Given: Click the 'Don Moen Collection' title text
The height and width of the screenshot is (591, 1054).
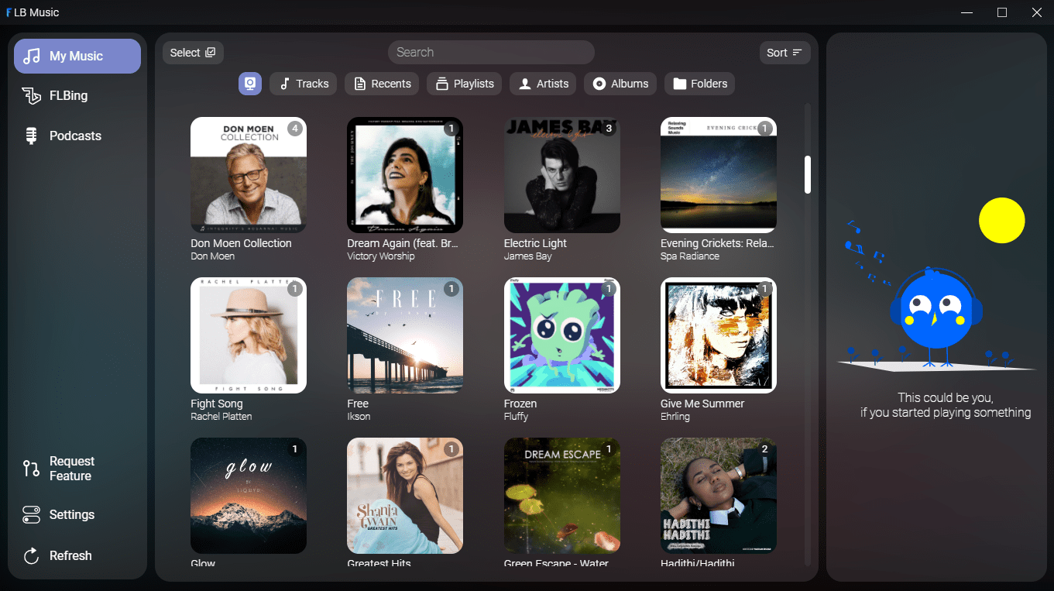Looking at the screenshot, I should 241,243.
